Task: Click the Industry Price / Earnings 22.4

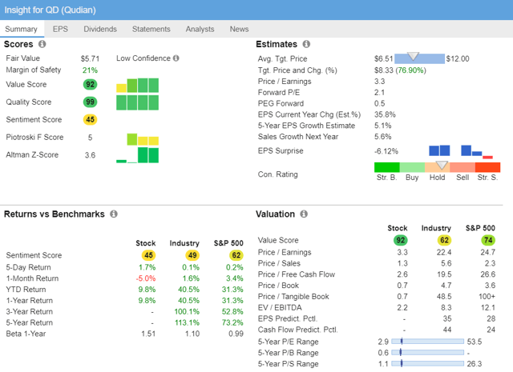Action: 444,253
